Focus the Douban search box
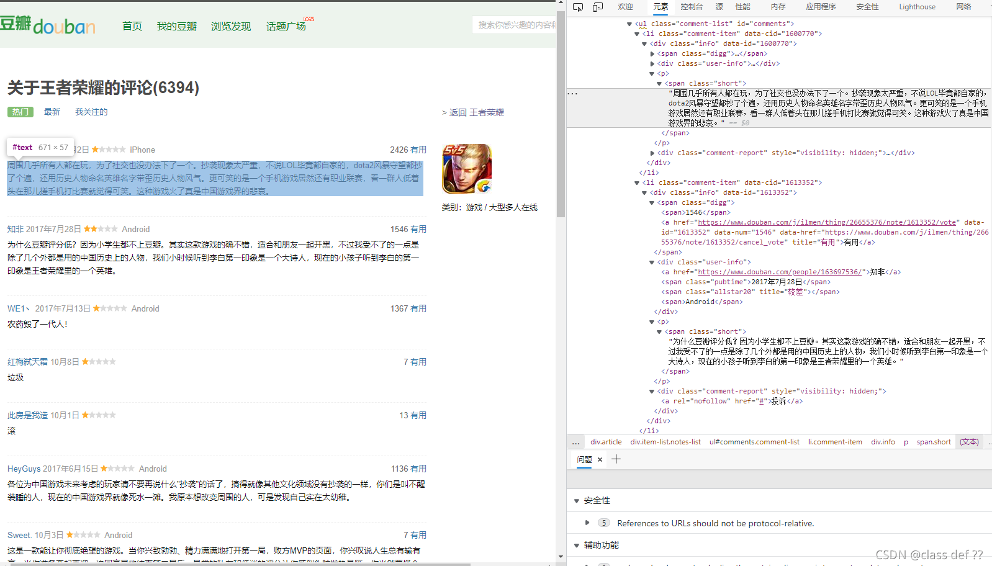This screenshot has height=566, width=992. (x=514, y=25)
